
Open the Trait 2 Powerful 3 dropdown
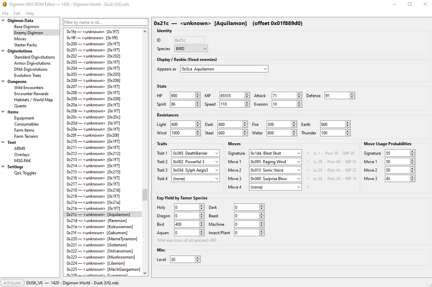195,162
